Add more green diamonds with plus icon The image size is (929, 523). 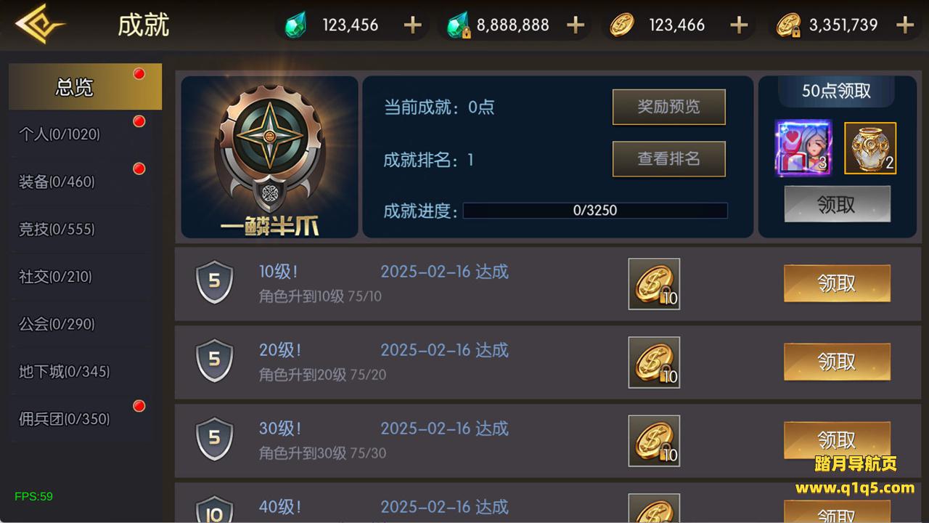point(412,25)
